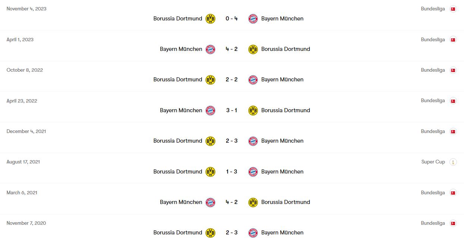Open the 1 - 3 Super Cup score

[x=231, y=172]
